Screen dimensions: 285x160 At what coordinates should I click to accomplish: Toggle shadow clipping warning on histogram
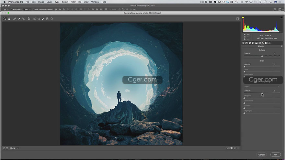click(x=243, y=17)
